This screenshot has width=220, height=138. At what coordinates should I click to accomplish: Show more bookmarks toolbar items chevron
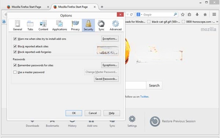pos(217,22)
